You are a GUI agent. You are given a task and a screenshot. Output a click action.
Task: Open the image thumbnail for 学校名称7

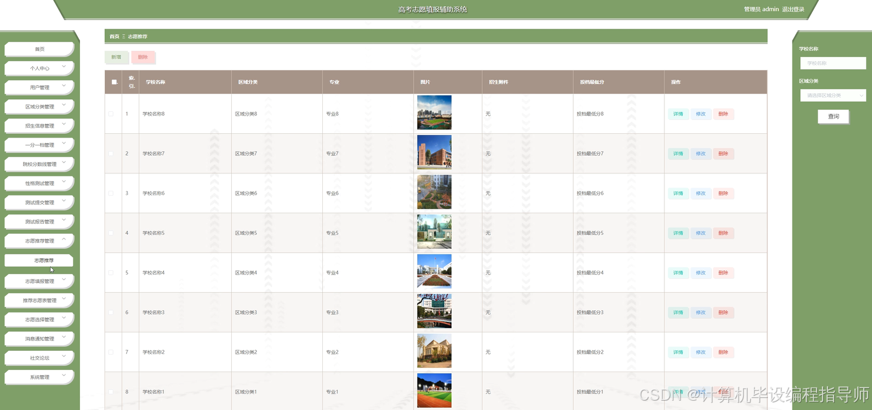tap(434, 152)
